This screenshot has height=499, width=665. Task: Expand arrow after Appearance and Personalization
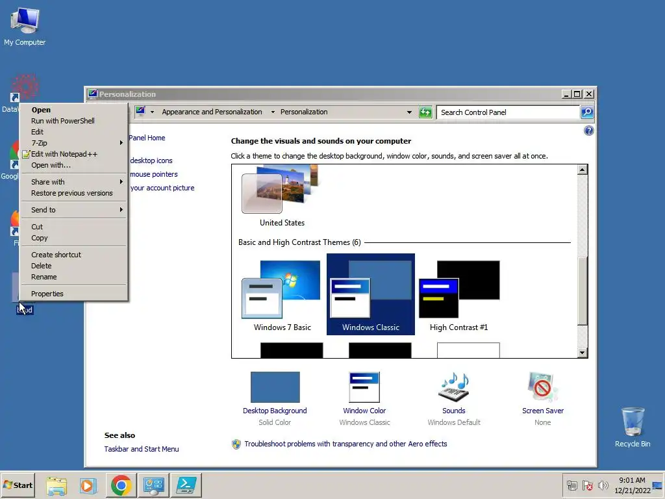273,112
